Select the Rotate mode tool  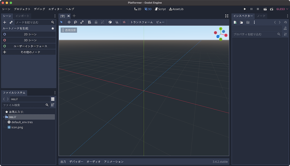75,22
